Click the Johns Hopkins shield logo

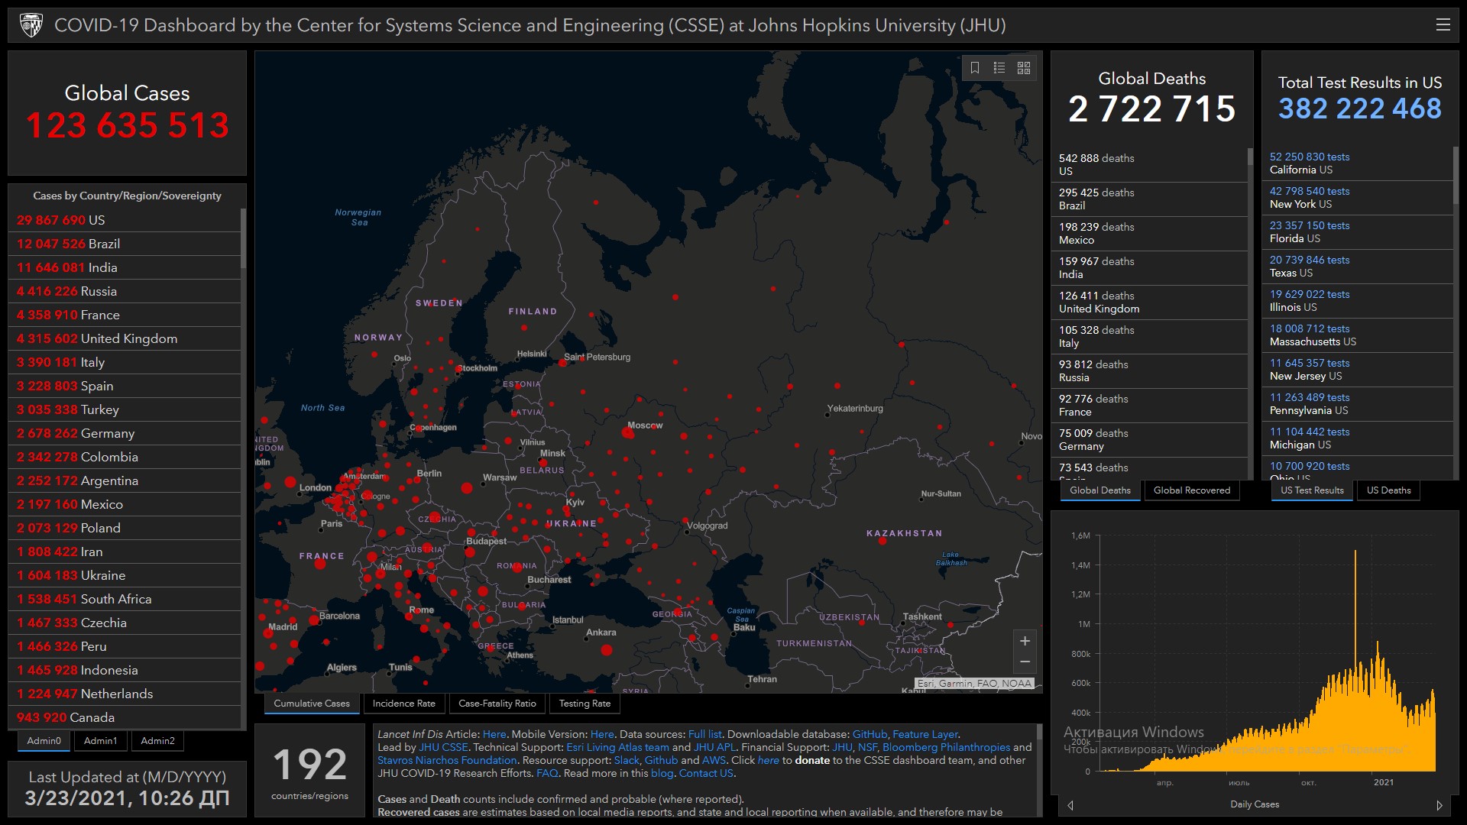[31, 25]
